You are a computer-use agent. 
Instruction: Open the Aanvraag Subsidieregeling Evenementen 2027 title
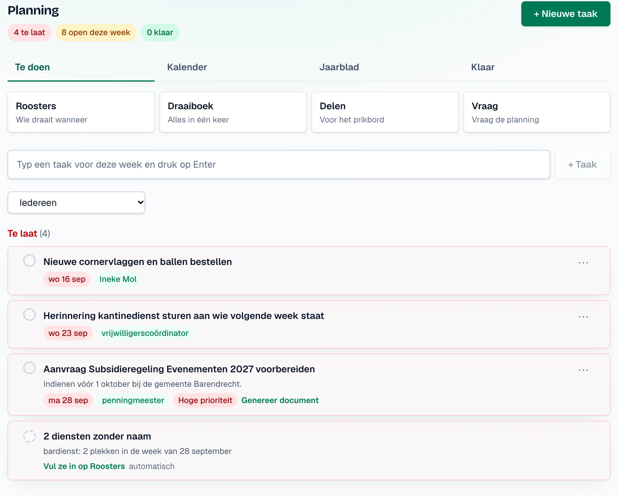tap(179, 369)
